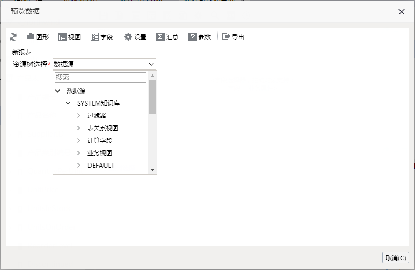Image resolution: width=415 pixels, height=270 pixels.
Task: Collapse the 数据源 root node
Action: click(x=58, y=91)
